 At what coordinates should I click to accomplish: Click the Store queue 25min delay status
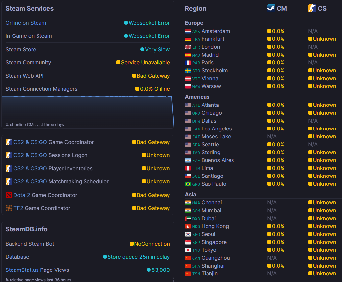[x=138, y=257]
